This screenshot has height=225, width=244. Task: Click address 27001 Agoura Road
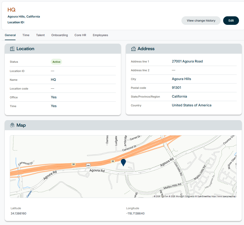point(187,61)
